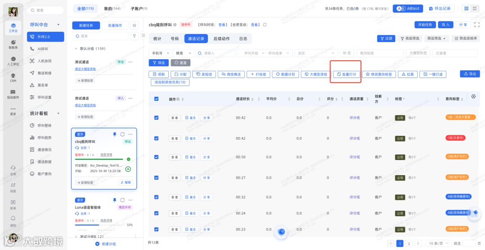The height and width of the screenshot is (250, 485).
Task: Uncheck the 00:27 duration row checkbox
Action: pos(156,177)
